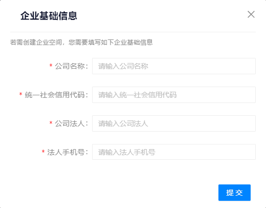Screen dimensions: 266x208
Task: Close the 企业基础信息 dialog with X icon
Action: 251,14
